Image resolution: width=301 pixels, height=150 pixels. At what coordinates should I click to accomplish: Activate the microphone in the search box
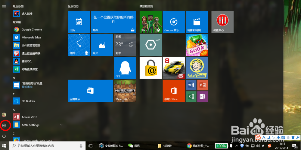81,146
